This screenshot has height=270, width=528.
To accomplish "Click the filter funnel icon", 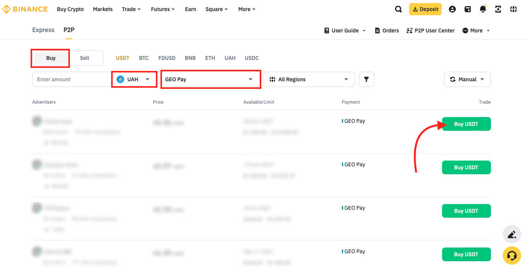I will (366, 79).
